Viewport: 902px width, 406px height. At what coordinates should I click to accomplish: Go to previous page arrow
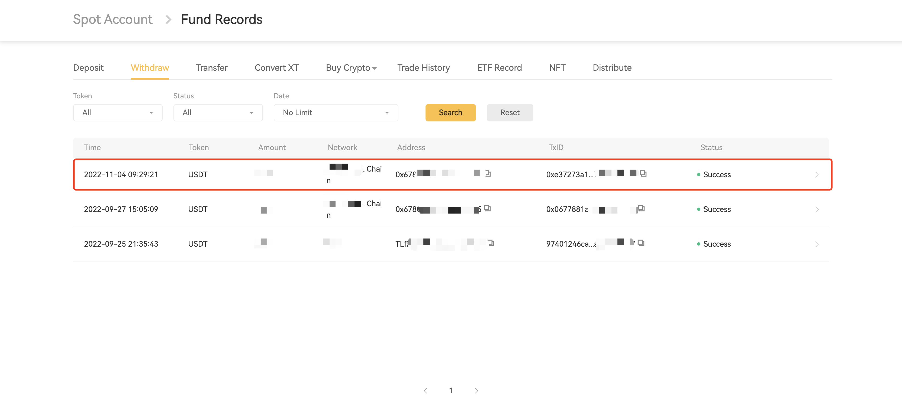click(426, 391)
